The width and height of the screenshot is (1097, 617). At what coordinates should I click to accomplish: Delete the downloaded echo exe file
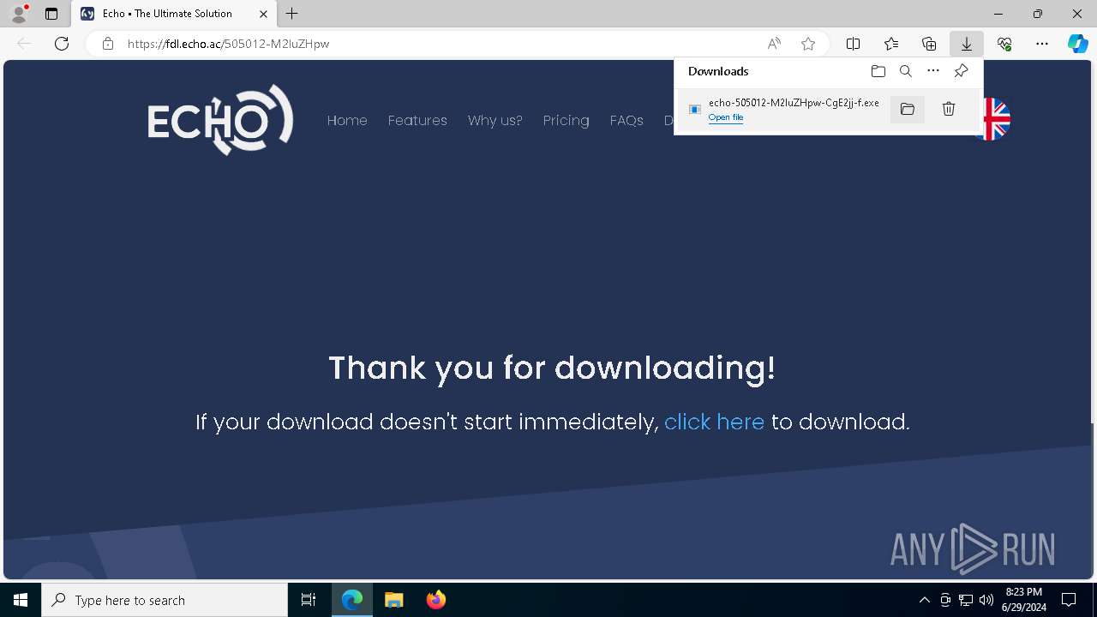tap(949, 109)
